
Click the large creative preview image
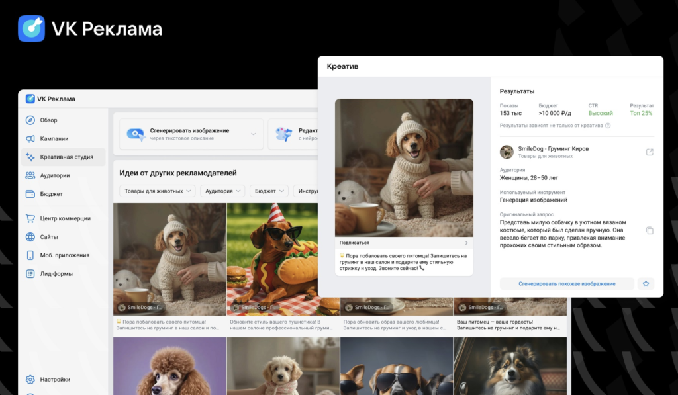coord(404,167)
